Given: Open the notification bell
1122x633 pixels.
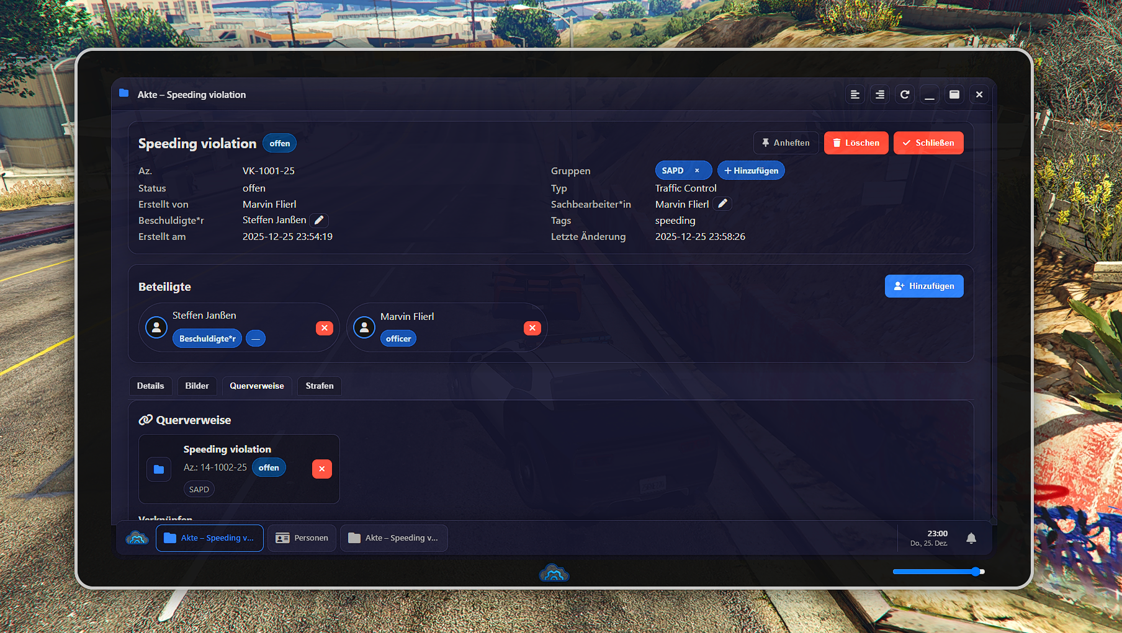Looking at the screenshot, I should click(971, 538).
